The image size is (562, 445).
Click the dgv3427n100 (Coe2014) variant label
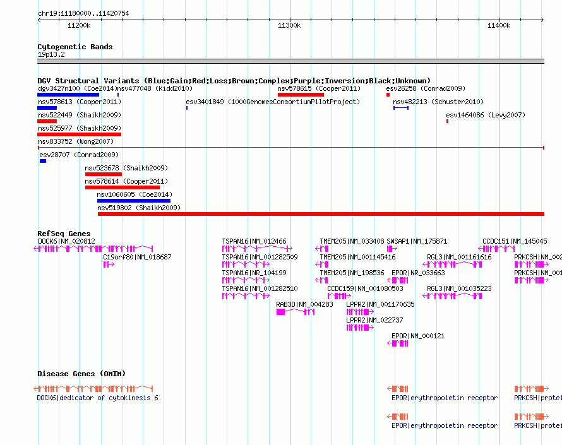point(78,88)
